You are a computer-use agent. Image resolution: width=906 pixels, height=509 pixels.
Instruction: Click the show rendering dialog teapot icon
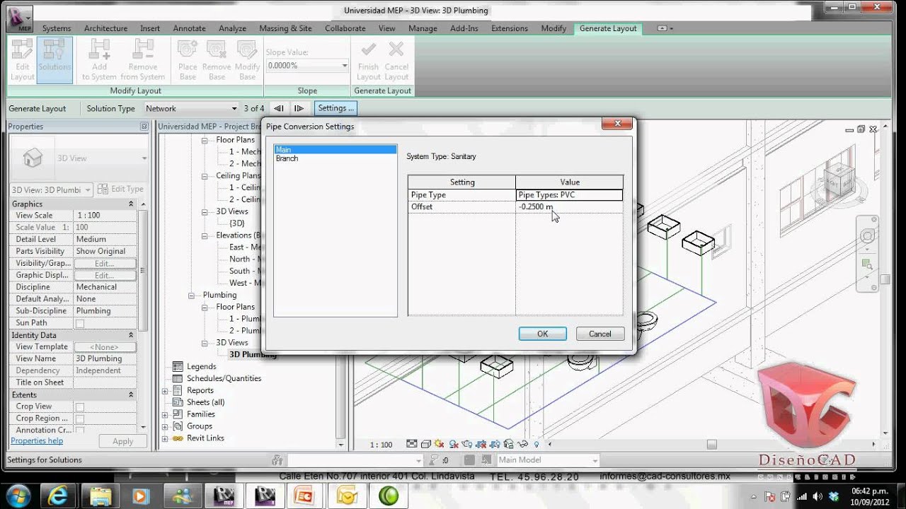pos(467,444)
